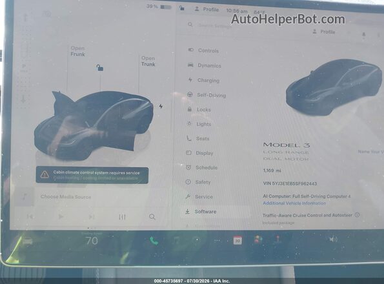The width and height of the screenshot is (384, 284).
Task: Tap the Schedule clock icon
Action: 188,167
